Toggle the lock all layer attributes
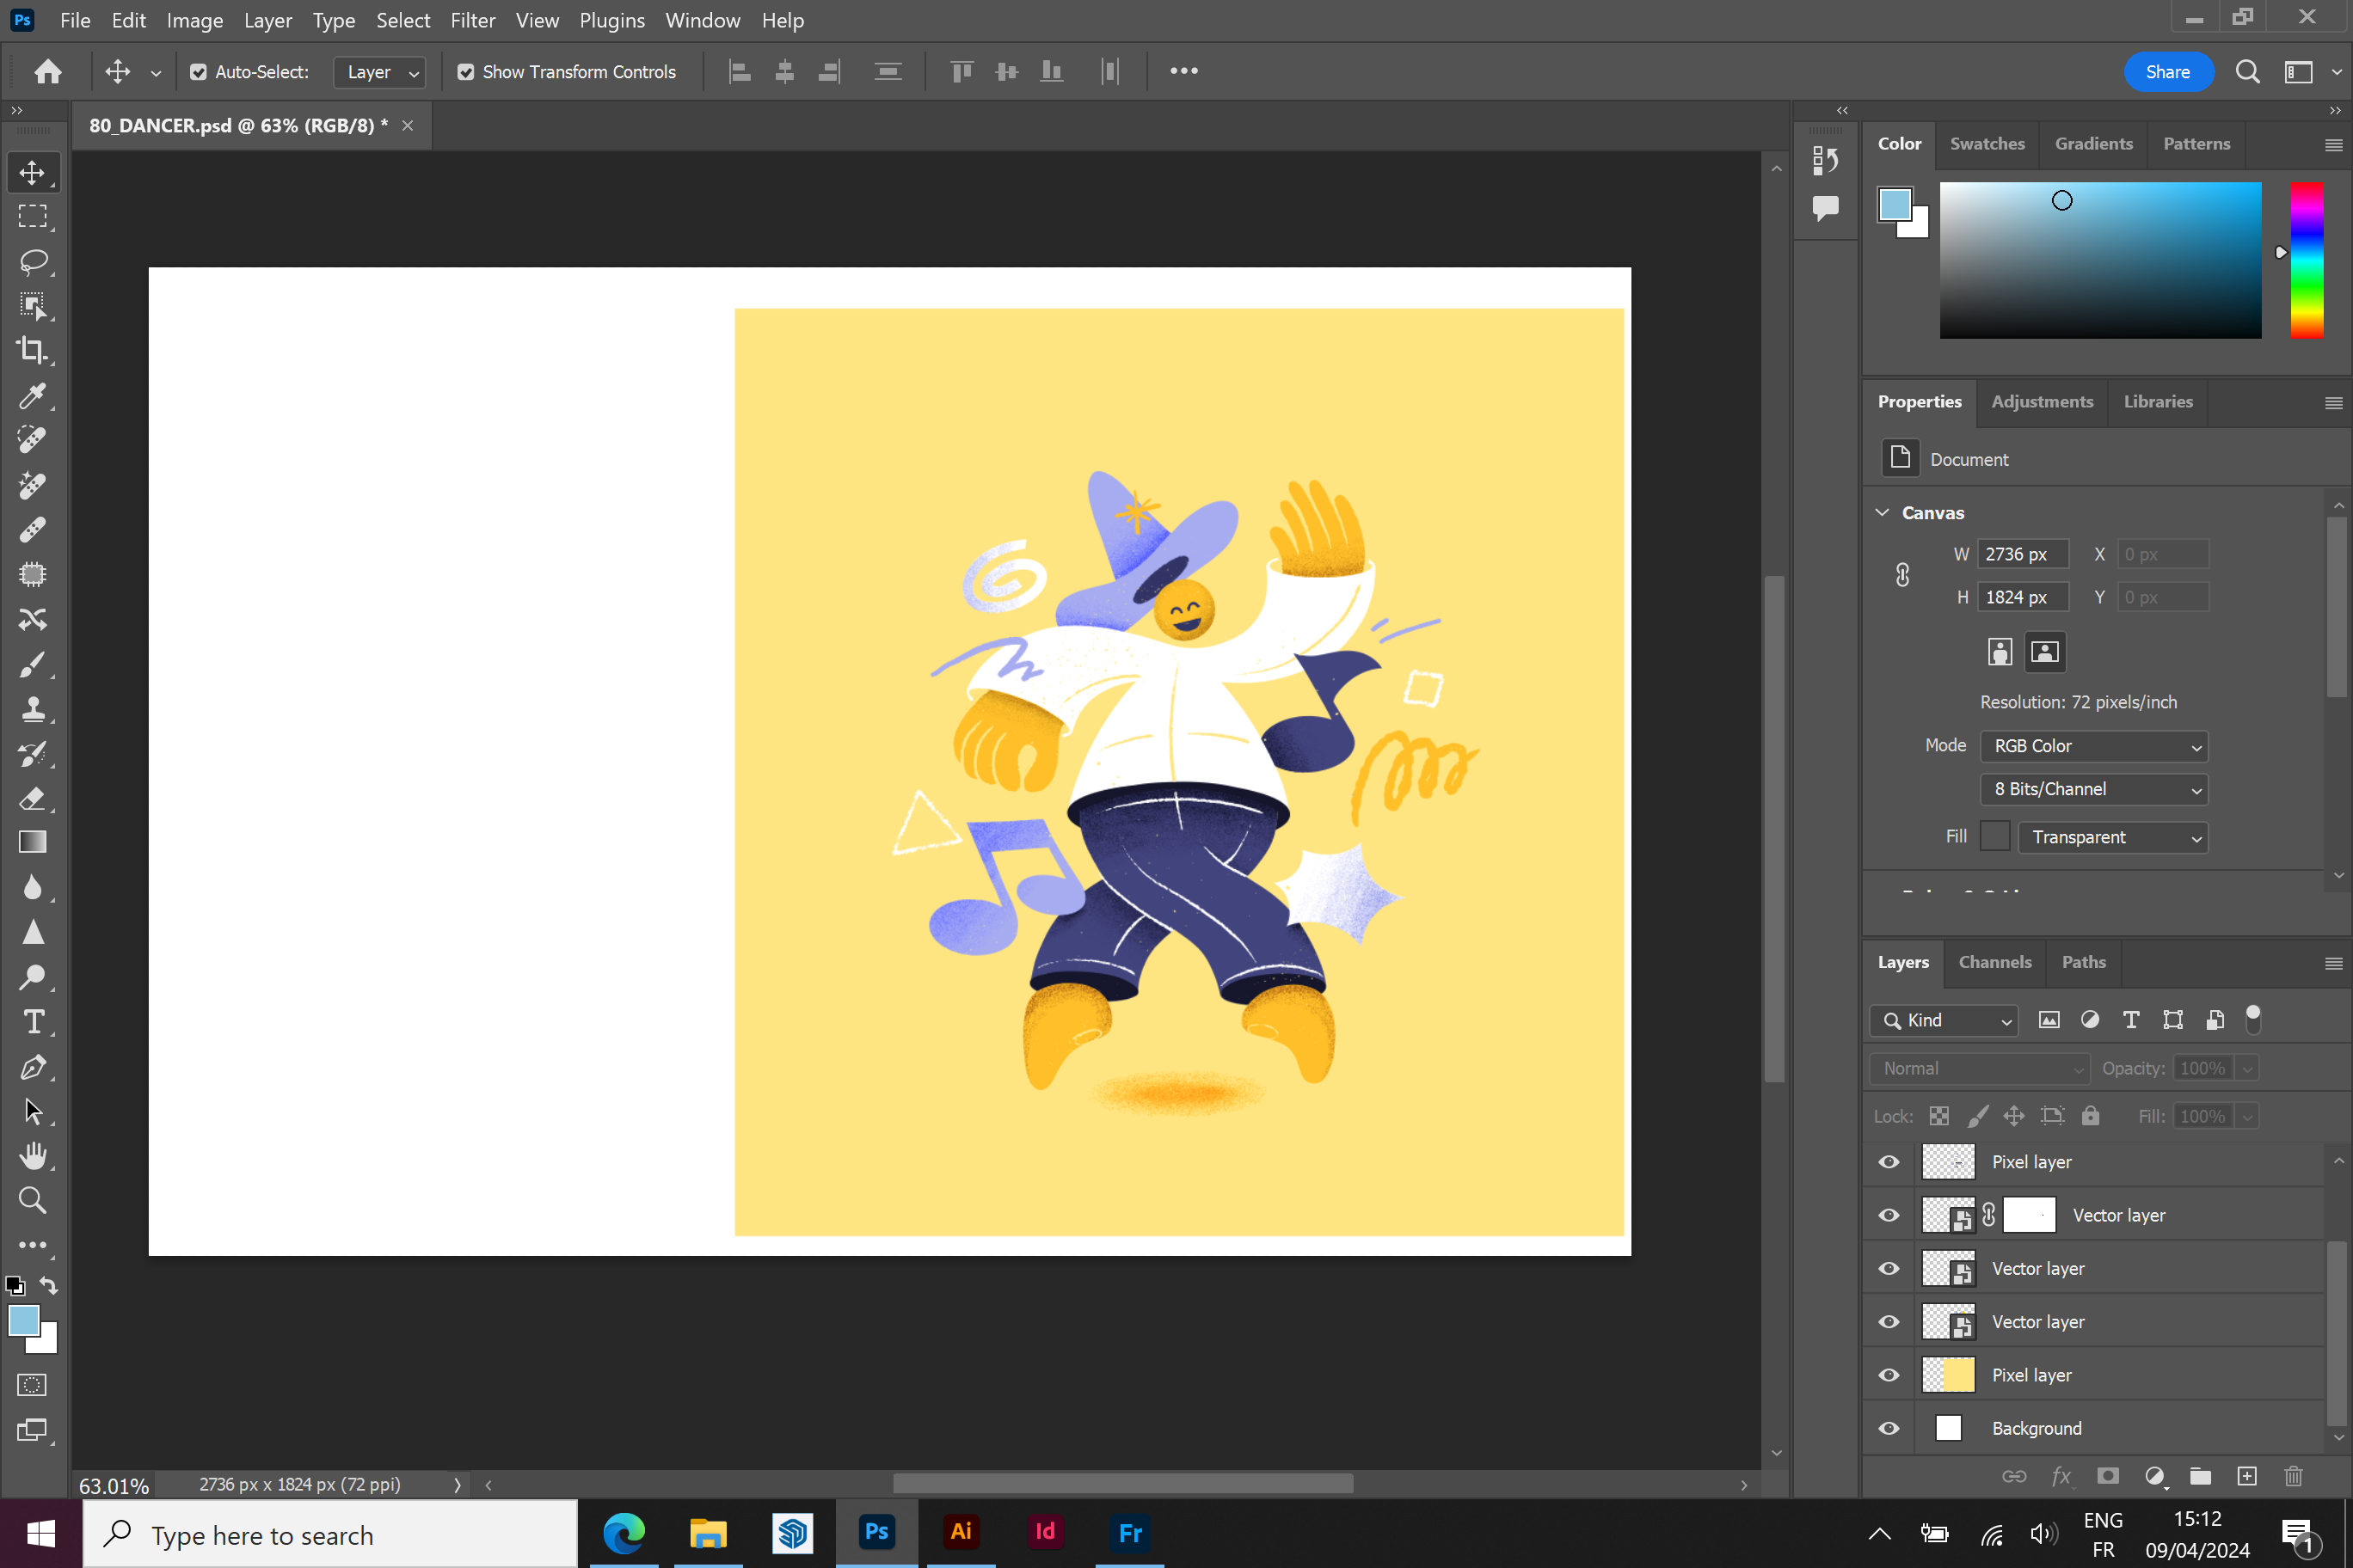This screenshot has width=2353, height=1568. click(2090, 1116)
